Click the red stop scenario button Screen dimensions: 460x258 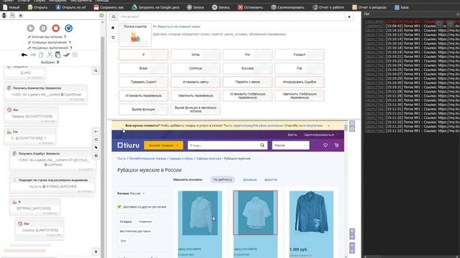coord(56,28)
